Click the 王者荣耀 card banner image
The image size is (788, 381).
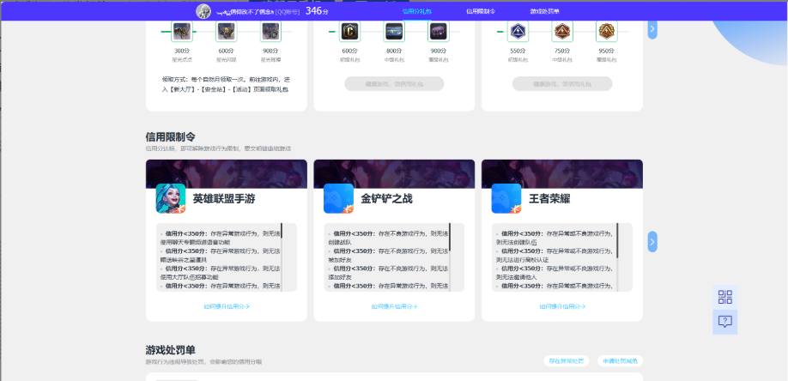[x=562, y=173]
